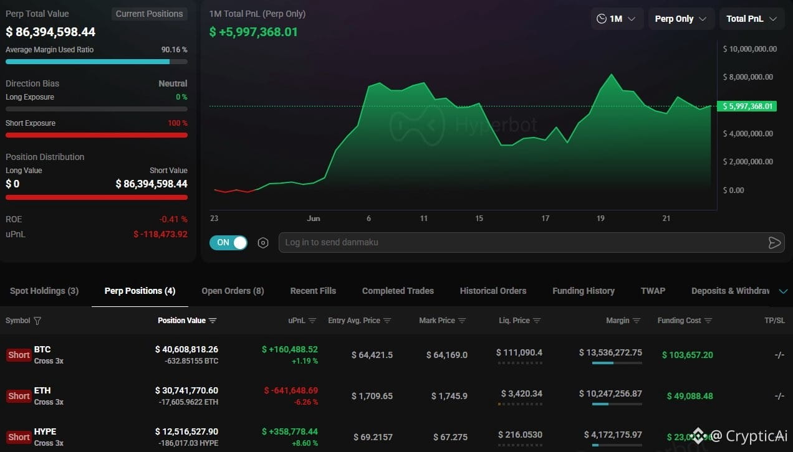Go to Recent Fills tab

coord(313,291)
